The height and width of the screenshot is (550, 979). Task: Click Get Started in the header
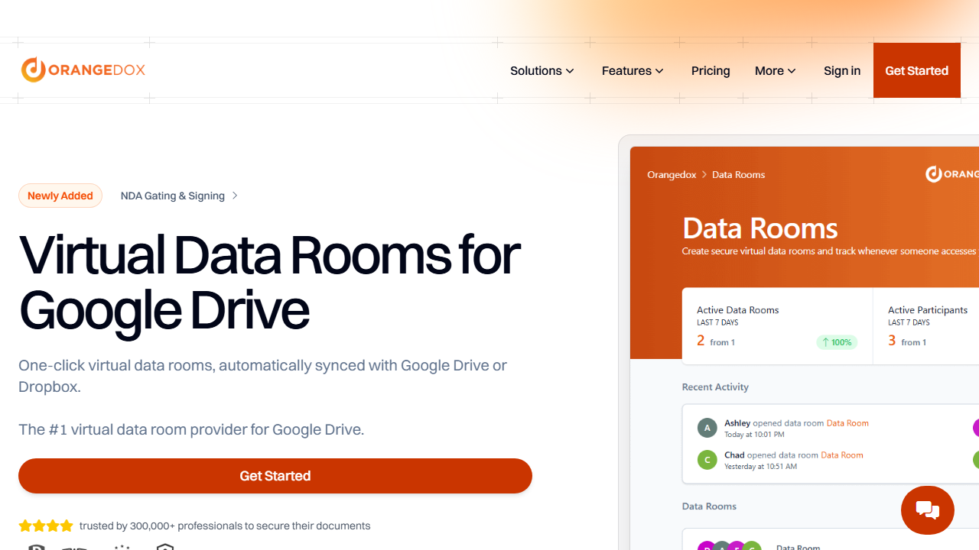[x=917, y=70]
